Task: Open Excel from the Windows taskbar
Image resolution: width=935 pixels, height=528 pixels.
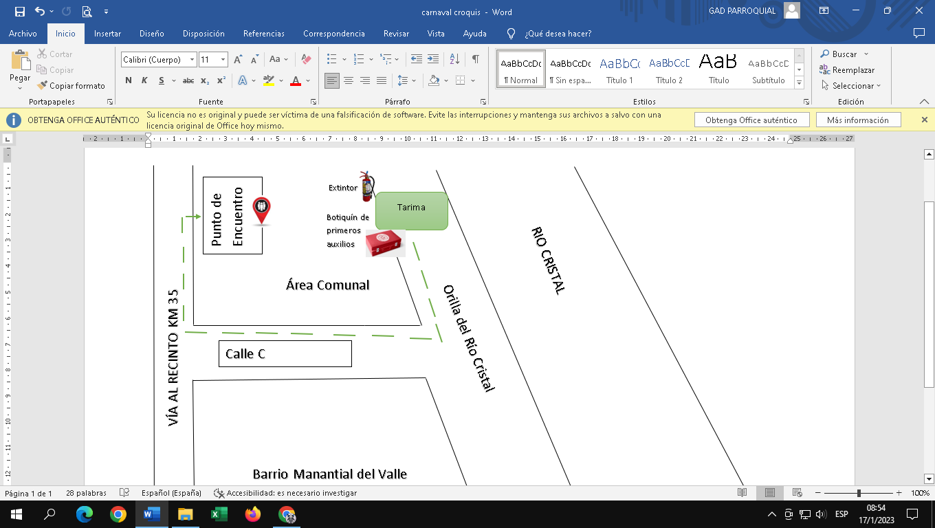Action: (219, 514)
